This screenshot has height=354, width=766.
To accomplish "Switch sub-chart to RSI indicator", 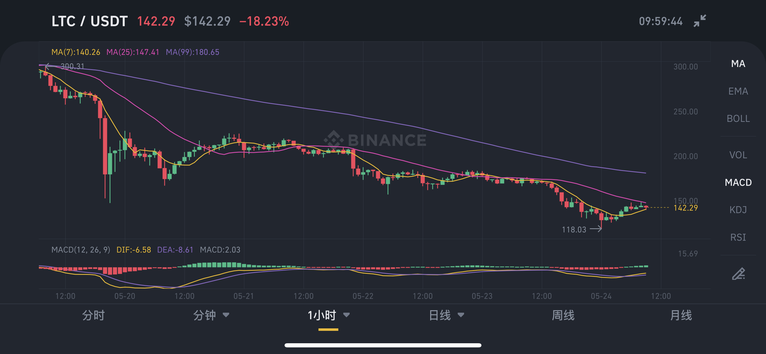I will point(738,237).
